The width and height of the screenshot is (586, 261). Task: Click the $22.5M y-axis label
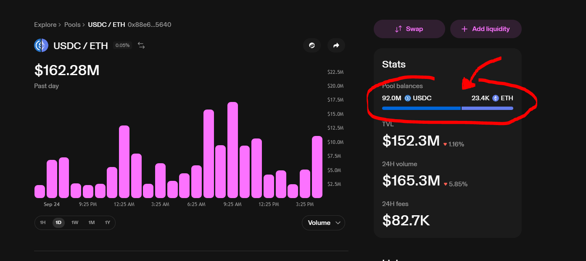pyautogui.click(x=335, y=72)
